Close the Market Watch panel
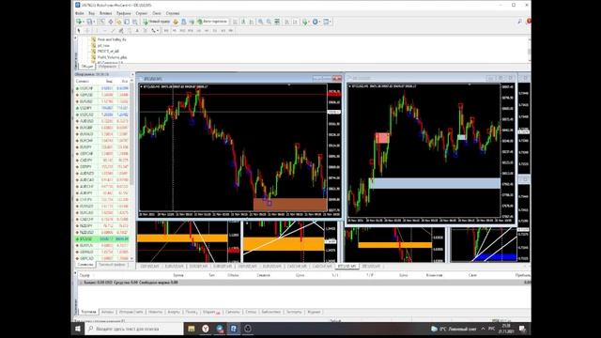Image resolution: width=601 pixels, height=338 pixels. pyautogui.click(x=132, y=74)
